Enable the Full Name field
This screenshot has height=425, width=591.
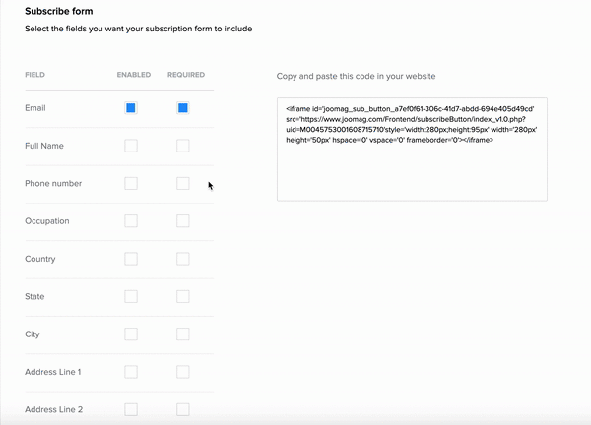131,146
